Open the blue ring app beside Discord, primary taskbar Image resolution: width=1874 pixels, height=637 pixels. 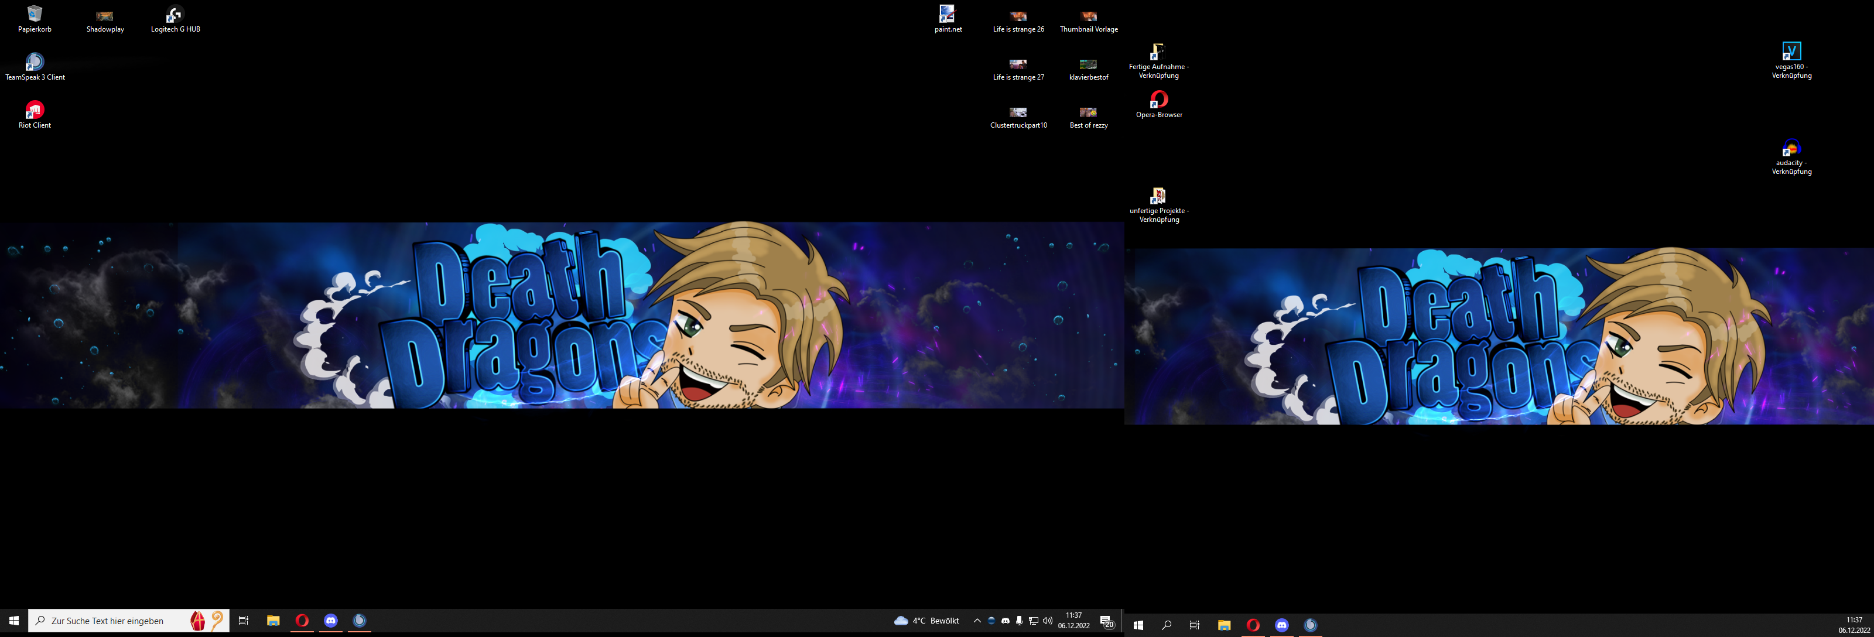[360, 620]
